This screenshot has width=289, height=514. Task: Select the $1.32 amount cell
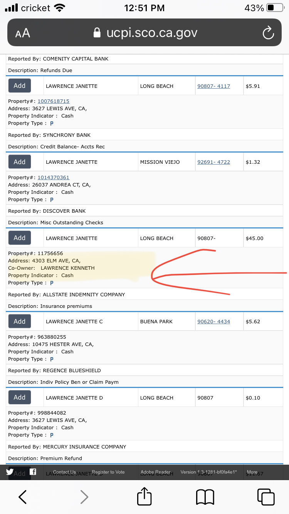264,162
